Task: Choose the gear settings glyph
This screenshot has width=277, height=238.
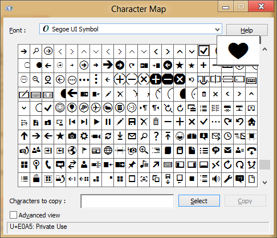Action: tap(84, 136)
